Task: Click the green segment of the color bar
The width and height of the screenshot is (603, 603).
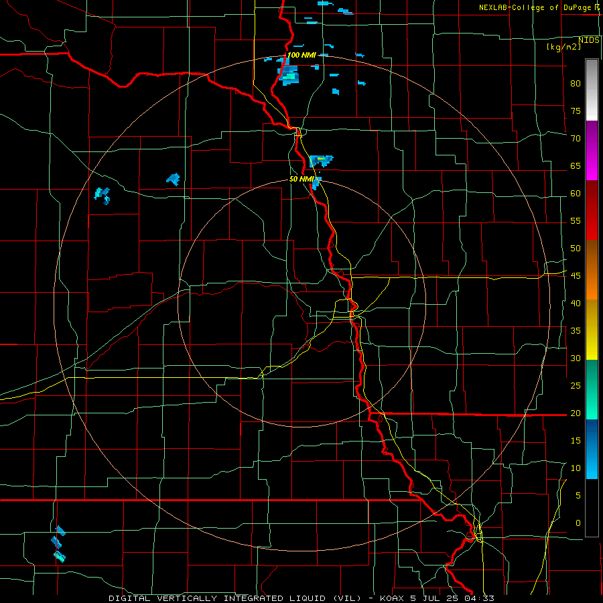Action: (x=592, y=389)
